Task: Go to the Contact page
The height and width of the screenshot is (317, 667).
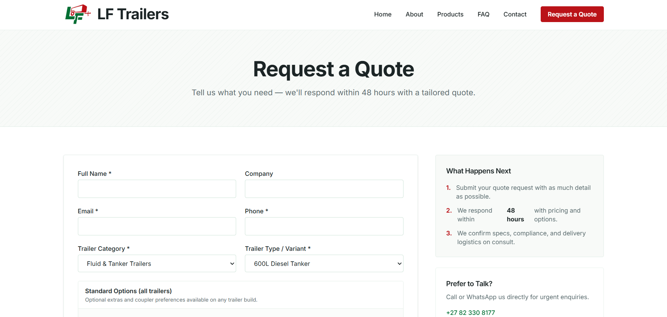Action: click(x=515, y=14)
